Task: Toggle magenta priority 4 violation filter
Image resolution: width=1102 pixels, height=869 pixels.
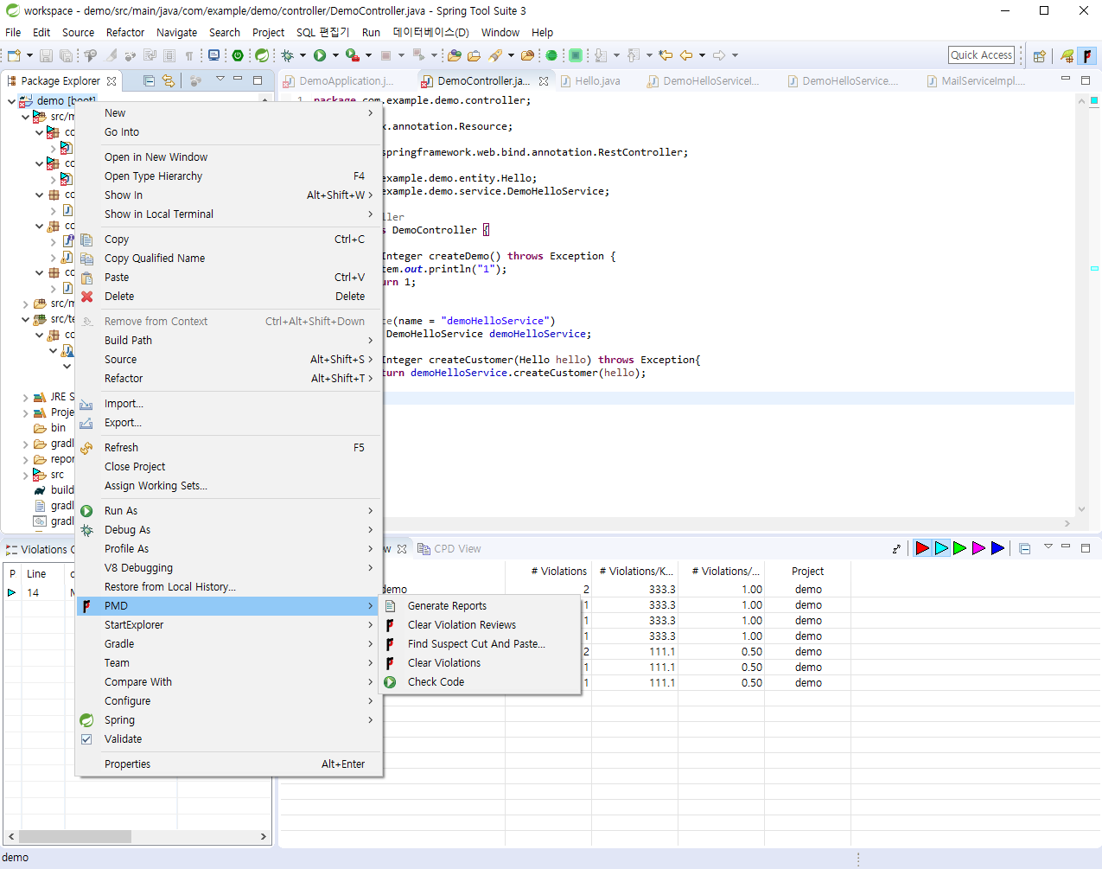Action: (x=978, y=548)
